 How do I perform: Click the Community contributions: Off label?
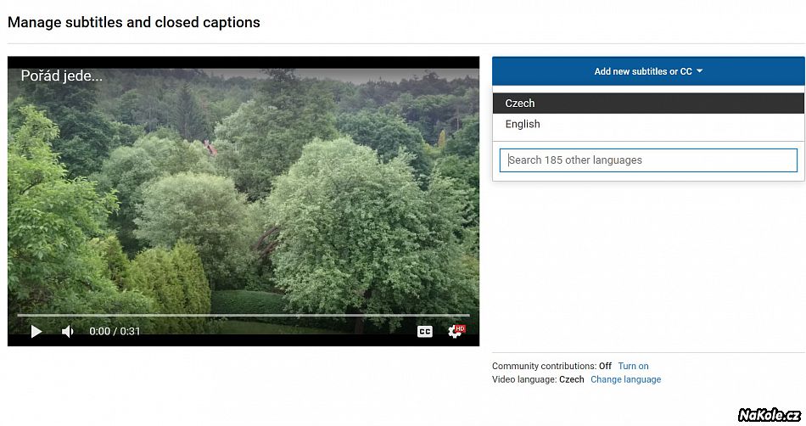click(551, 366)
